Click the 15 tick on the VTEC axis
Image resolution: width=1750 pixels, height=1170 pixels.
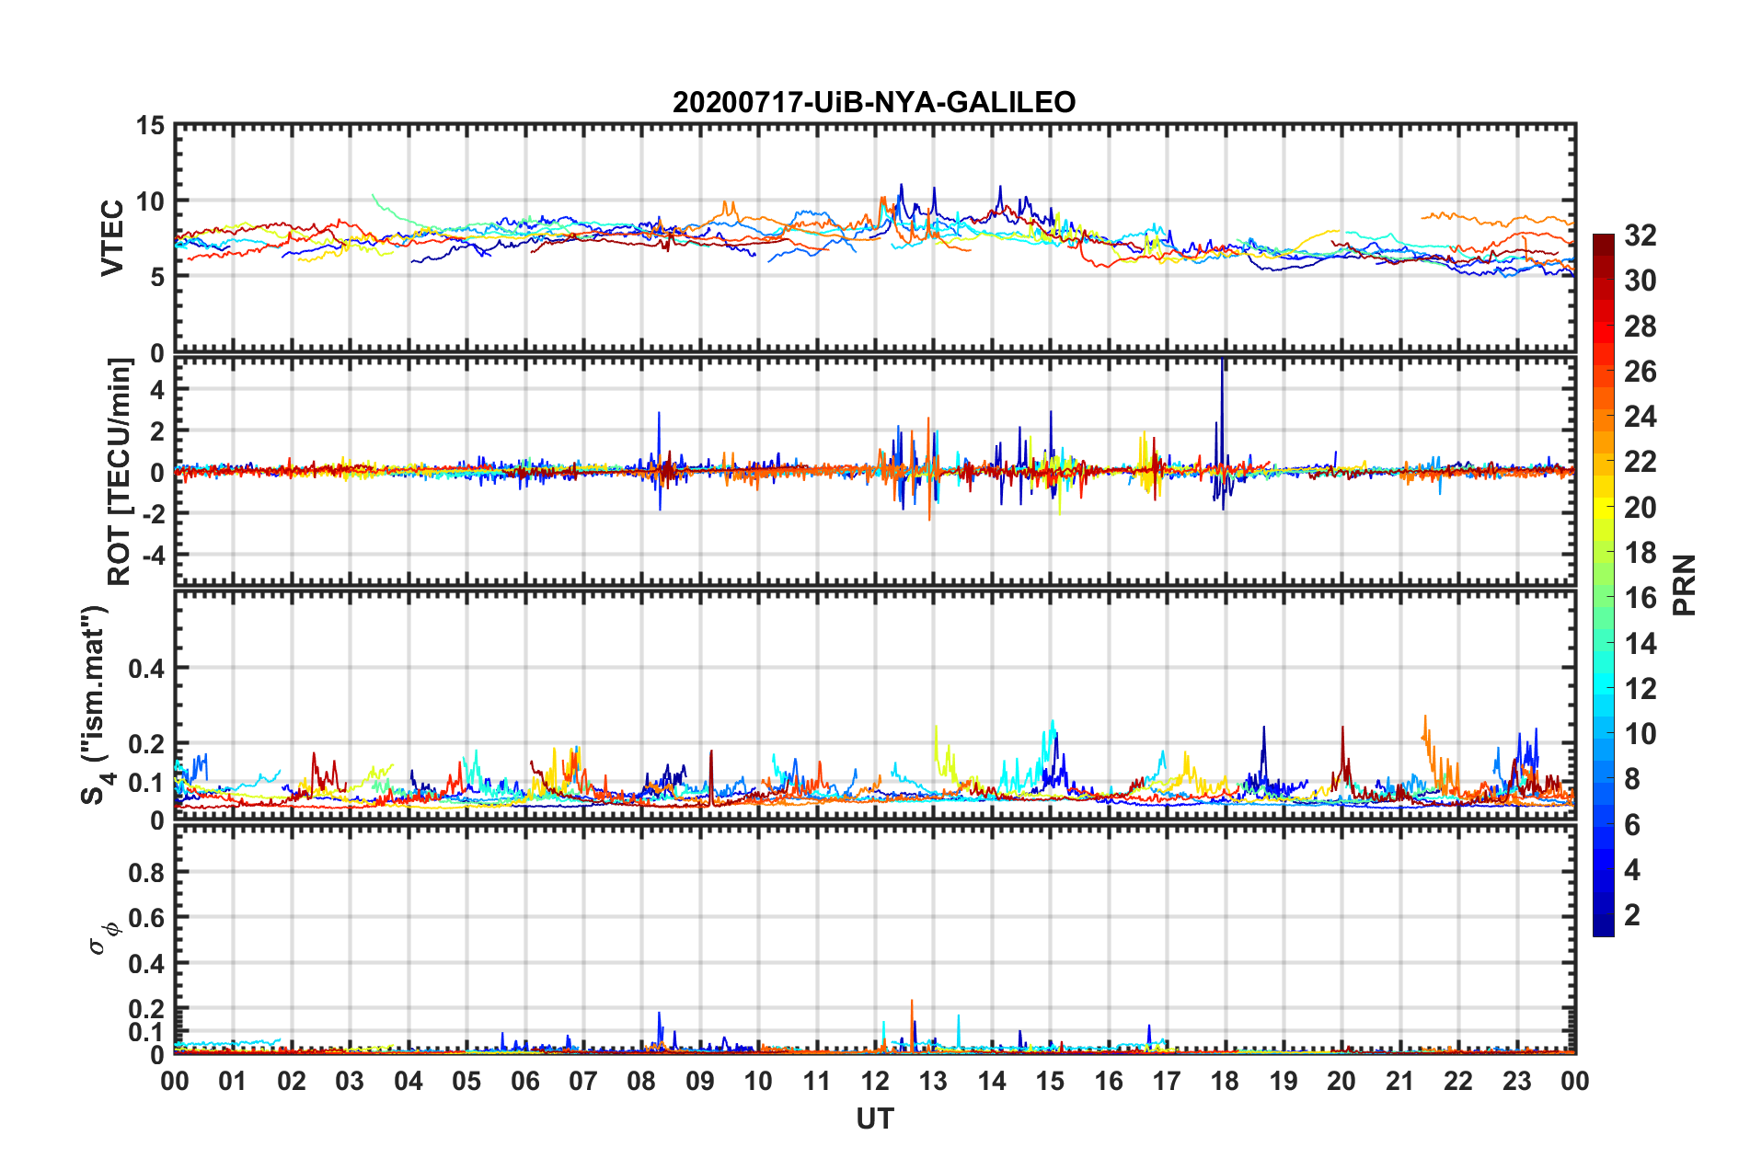(x=150, y=126)
